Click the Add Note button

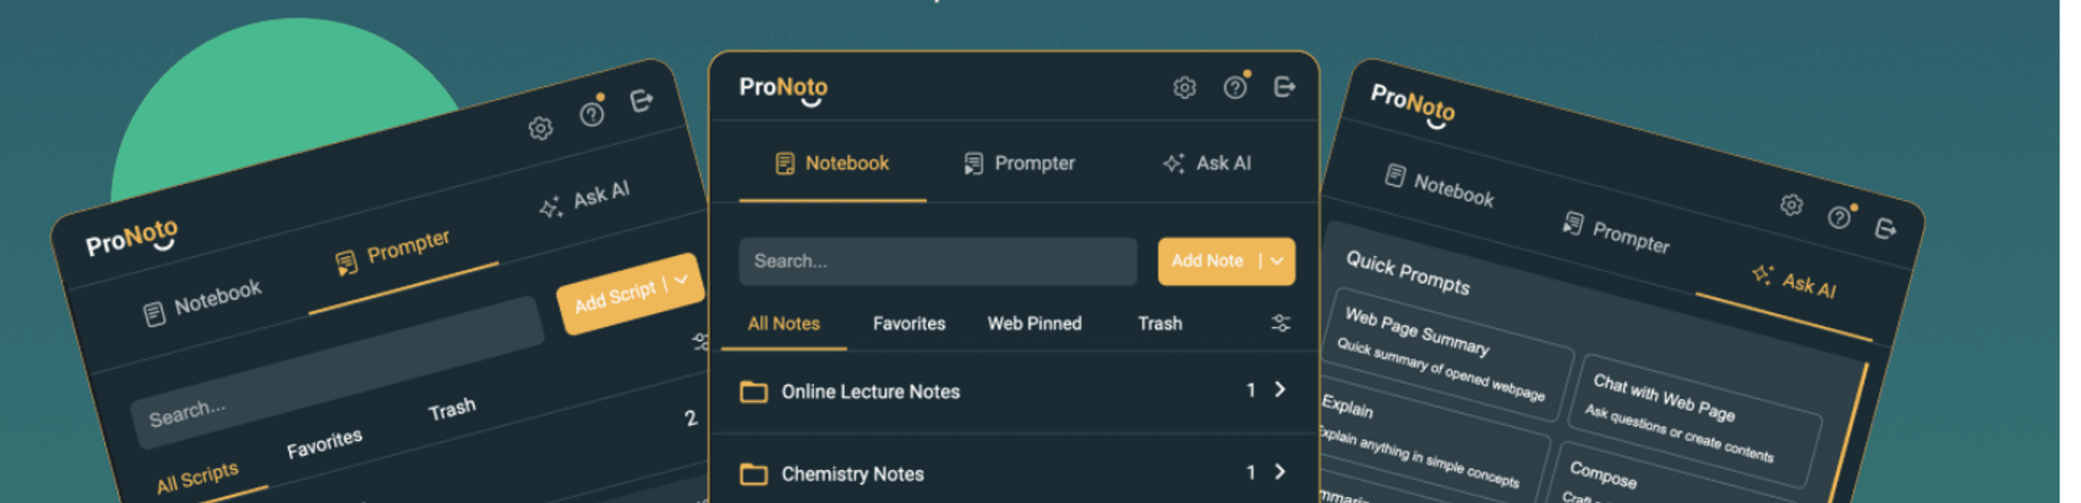coord(1207,261)
